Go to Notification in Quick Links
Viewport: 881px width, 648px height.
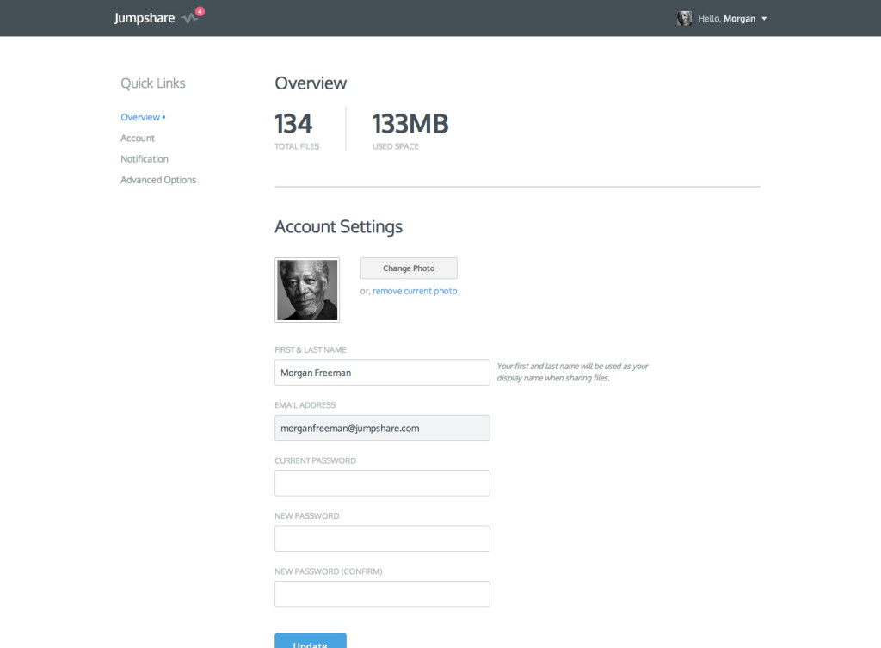[145, 159]
